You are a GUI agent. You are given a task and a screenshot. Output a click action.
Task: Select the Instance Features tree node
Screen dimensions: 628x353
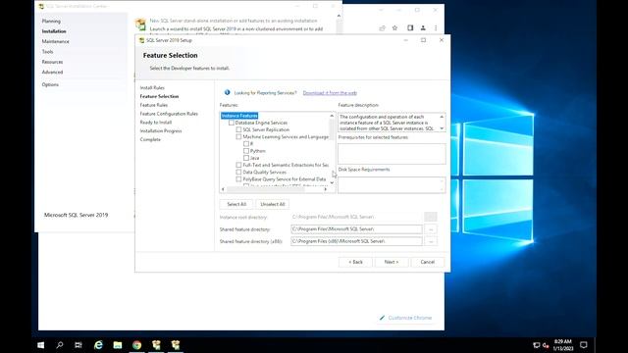point(239,116)
